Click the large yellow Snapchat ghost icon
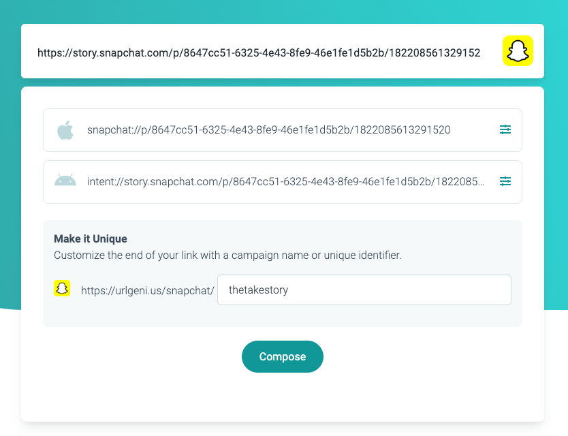The width and height of the screenshot is (568, 436). tap(518, 50)
